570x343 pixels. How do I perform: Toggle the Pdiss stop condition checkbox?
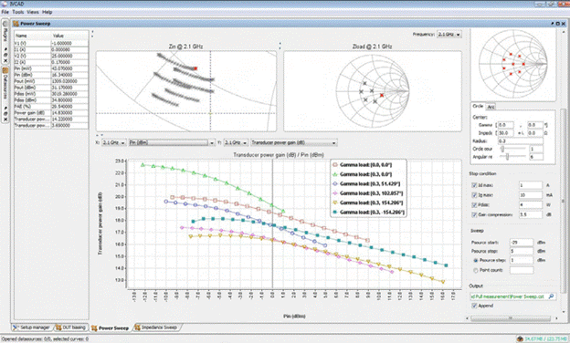pos(474,204)
